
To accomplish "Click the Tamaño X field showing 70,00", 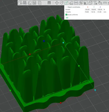I will click(87, 12).
